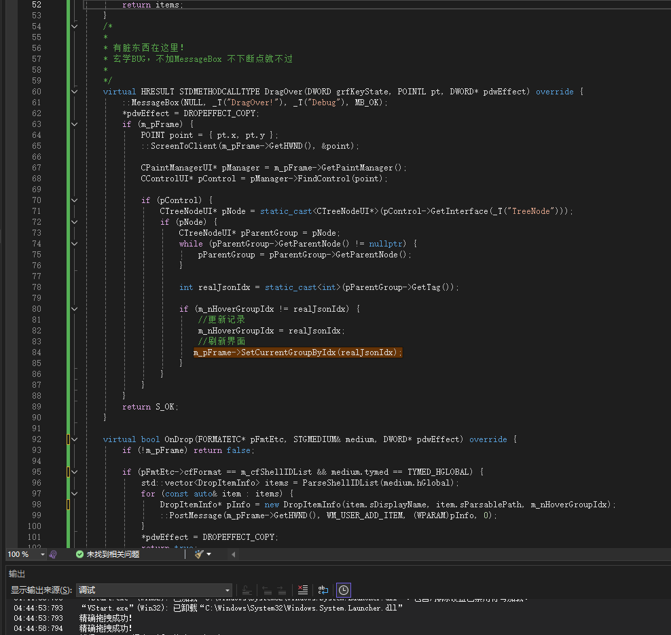Click the DROPEFFECT_COPY assignment on line 62
The image size is (671, 635).
point(190,113)
